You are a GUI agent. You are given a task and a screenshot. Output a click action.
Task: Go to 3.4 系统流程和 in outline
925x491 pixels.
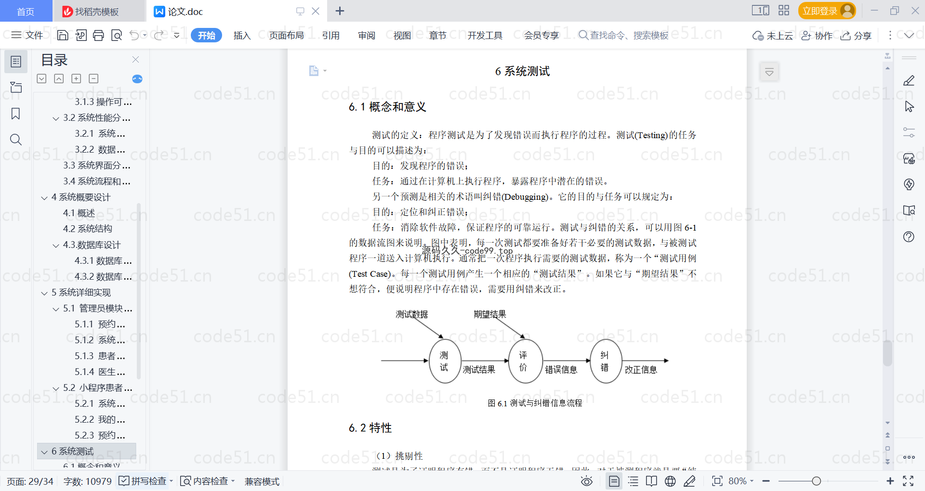click(x=97, y=181)
